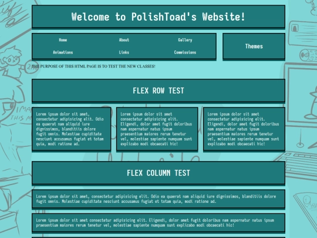Click the flex column box ending 'obcaecati hic!'
Image resolution: width=317 pixels, height=238 pixels.
click(158, 223)
